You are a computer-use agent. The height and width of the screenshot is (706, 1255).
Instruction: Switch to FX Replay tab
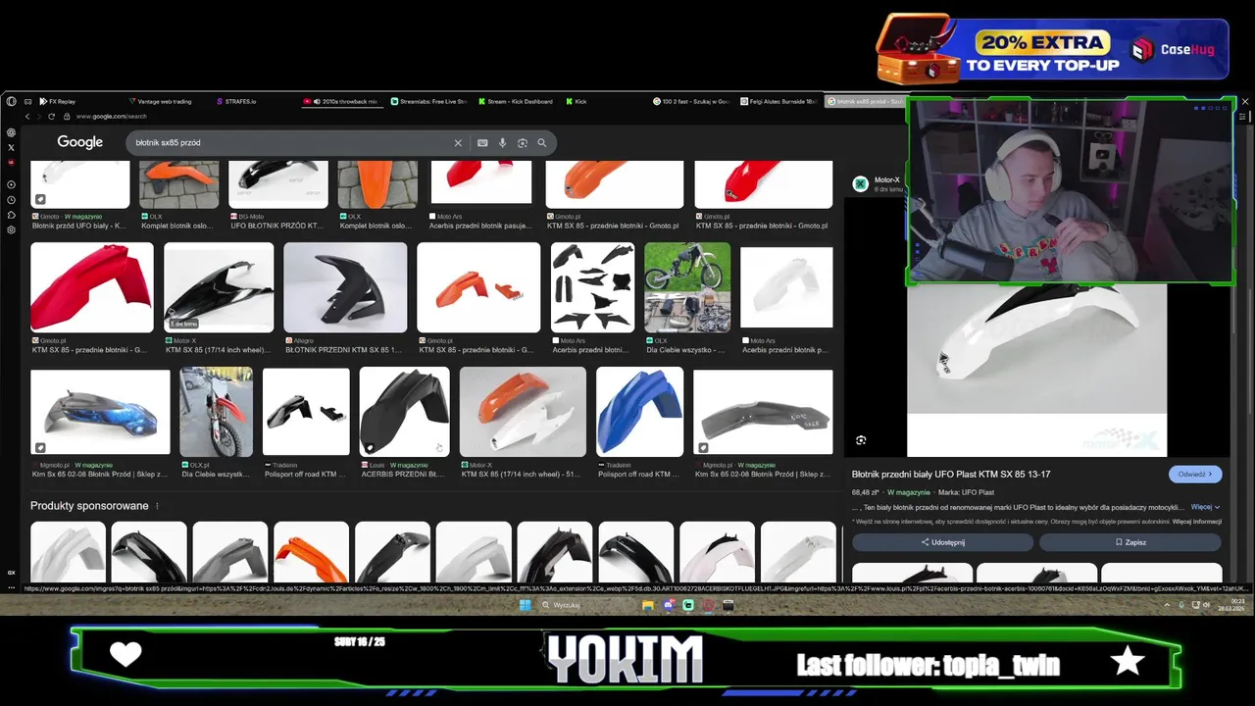[x=58, y=101]
